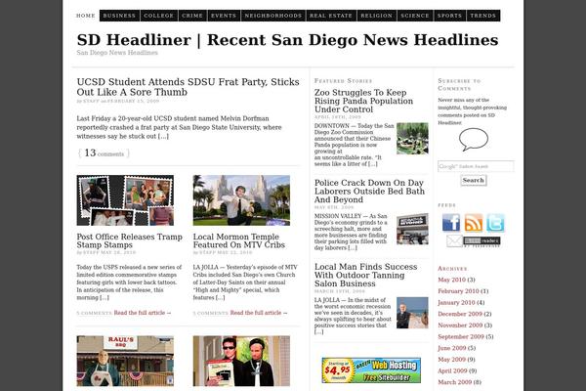Image resolution: width=586 pixels, height=391 pixels.
Task: Click the 5 comments link under Mormon Temple story
Action: 210,313
